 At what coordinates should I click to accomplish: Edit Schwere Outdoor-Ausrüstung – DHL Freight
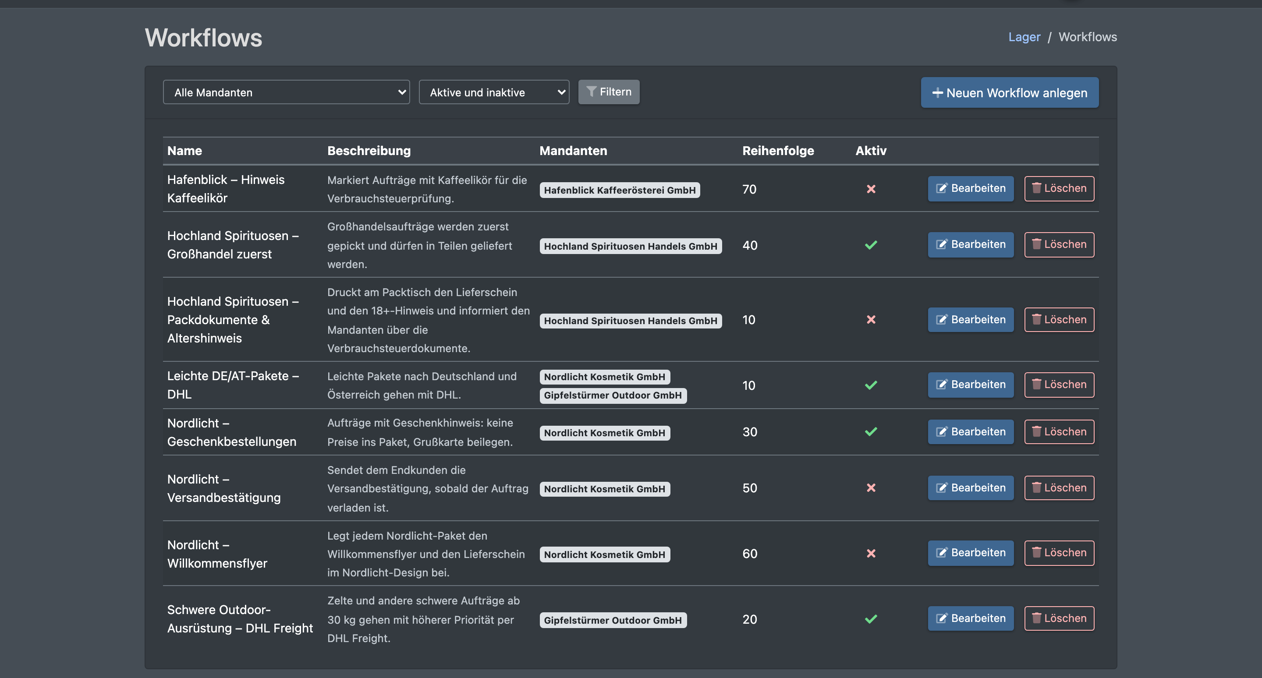point(971,618)
